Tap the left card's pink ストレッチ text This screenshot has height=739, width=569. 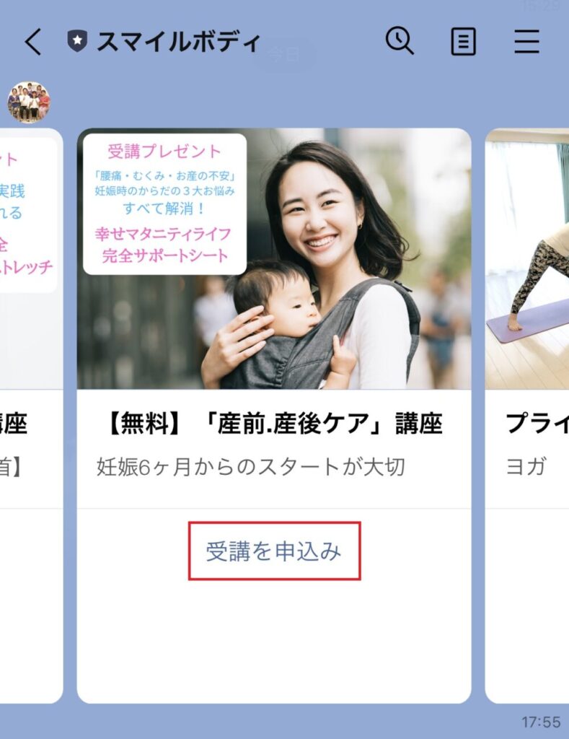[x=27, y=267]
